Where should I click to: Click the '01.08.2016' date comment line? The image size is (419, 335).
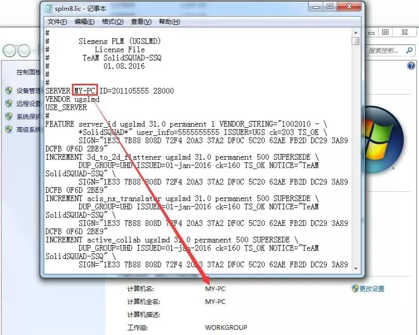[124, 66]
